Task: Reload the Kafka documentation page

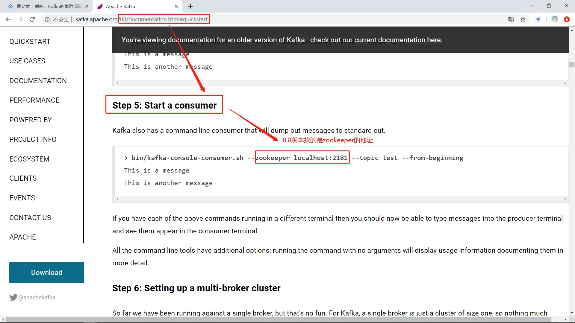Action: click(x=32, y=19)
